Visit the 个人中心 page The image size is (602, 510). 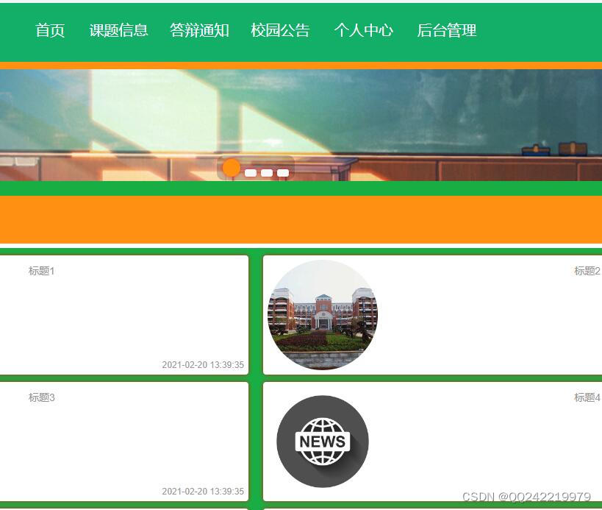coord(363,30)
